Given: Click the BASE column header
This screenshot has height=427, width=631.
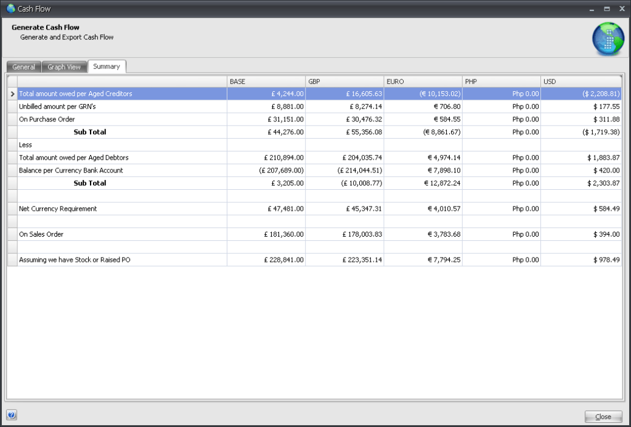Looking at the screenshot, I should [x=266, y=81].
